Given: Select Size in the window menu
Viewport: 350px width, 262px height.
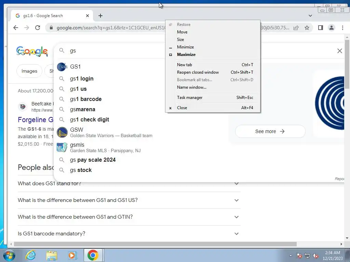Looking at the screenshot, I should pyautogui.click(x=213, y=40).
